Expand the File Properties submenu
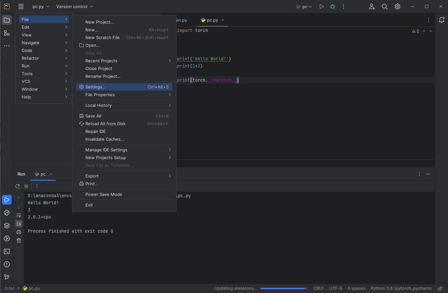This screenshot has width=448, height=293. [x=124, y=95]
